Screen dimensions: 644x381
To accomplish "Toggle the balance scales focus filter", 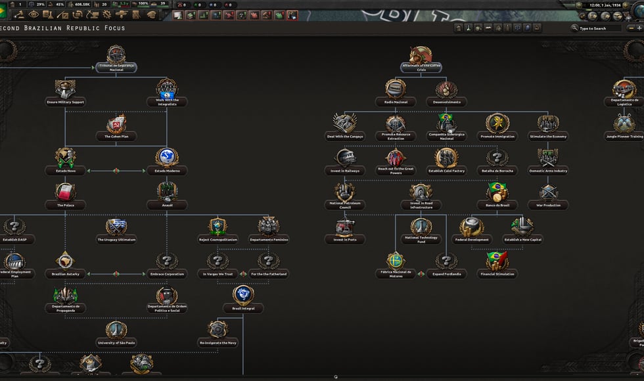I will pos(517,28).
